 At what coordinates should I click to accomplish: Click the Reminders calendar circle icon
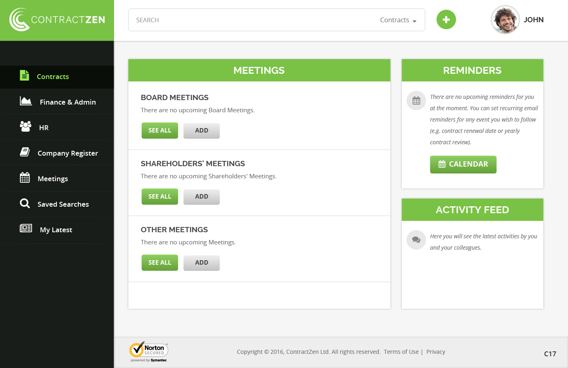(x=416, y=100)
